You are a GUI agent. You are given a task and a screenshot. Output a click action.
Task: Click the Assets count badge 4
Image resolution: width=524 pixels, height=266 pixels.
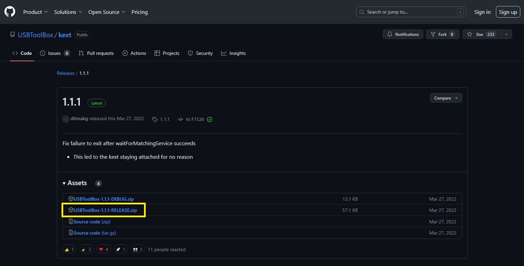(x=98, y=183)
